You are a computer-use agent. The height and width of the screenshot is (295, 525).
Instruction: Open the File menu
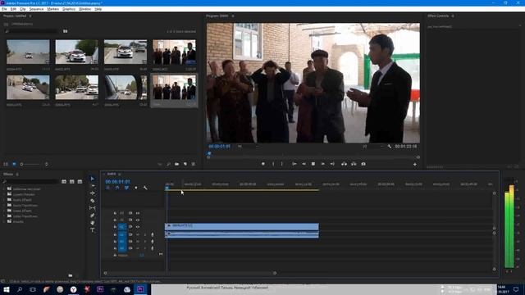(x=4, y=9)
